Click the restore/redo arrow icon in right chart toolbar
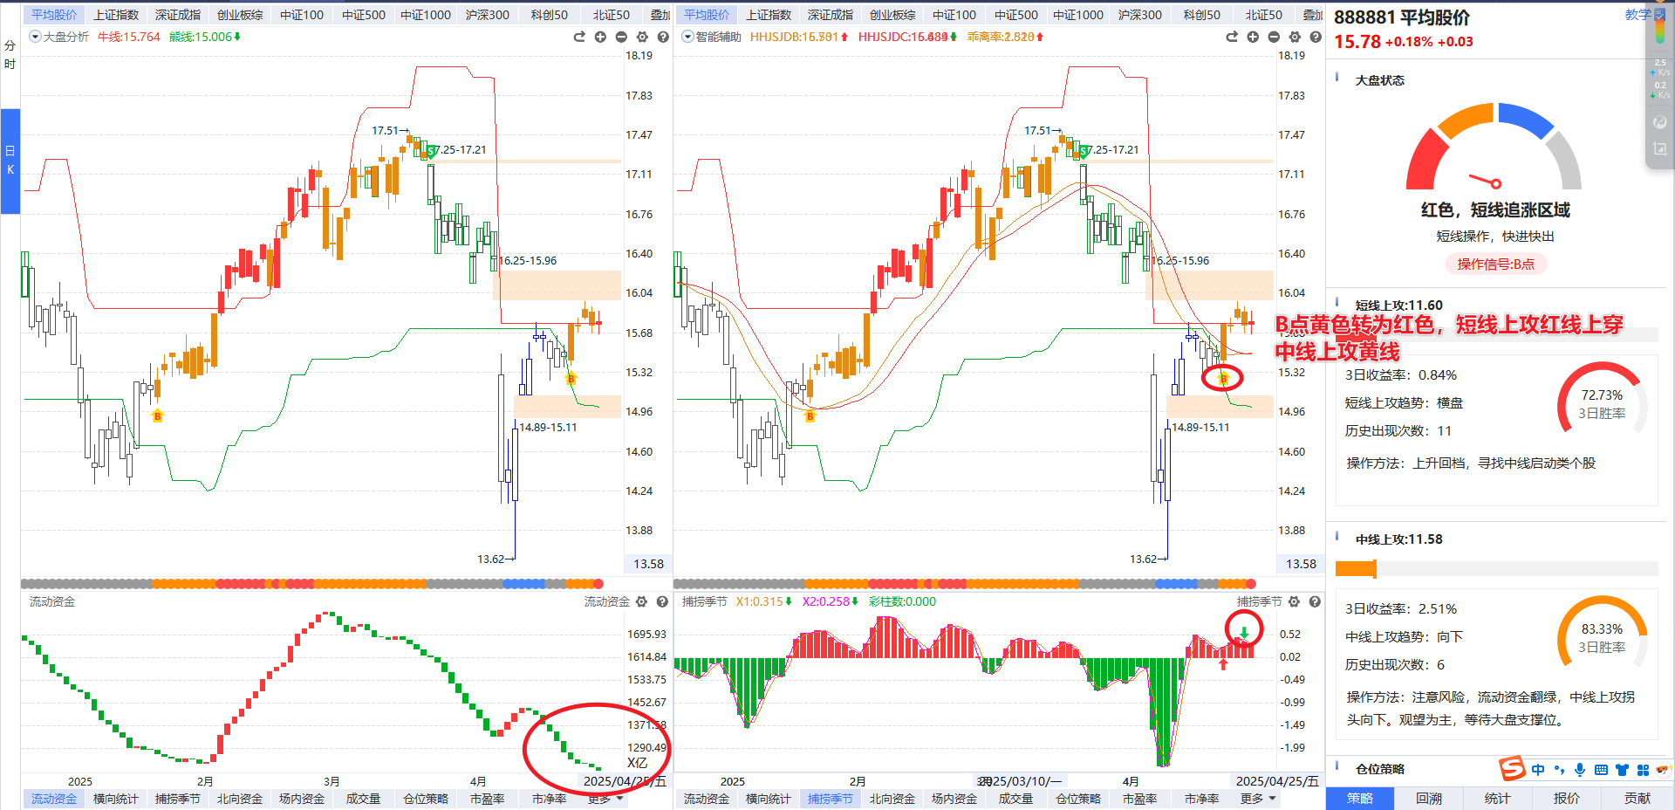 point(1232,37)
